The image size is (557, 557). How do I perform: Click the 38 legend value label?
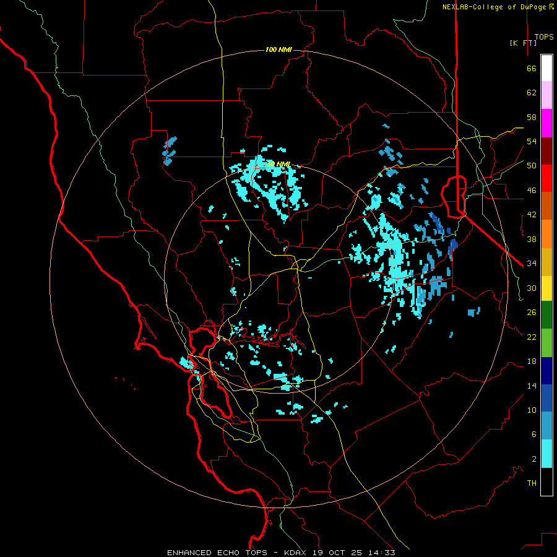[532, 239]
